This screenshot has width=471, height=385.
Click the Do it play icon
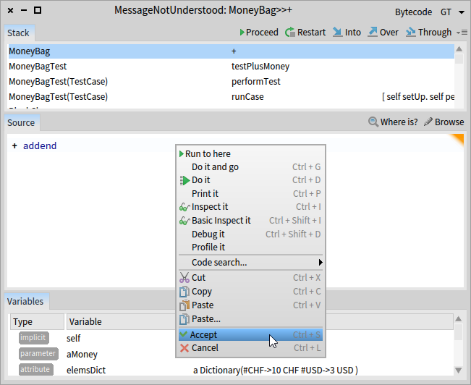pos(184,180)
